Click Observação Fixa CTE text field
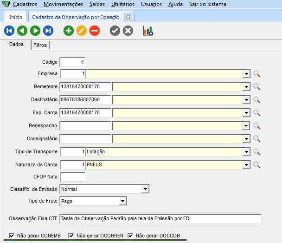This screenshot has width=282, height=243. click(160, 219)
